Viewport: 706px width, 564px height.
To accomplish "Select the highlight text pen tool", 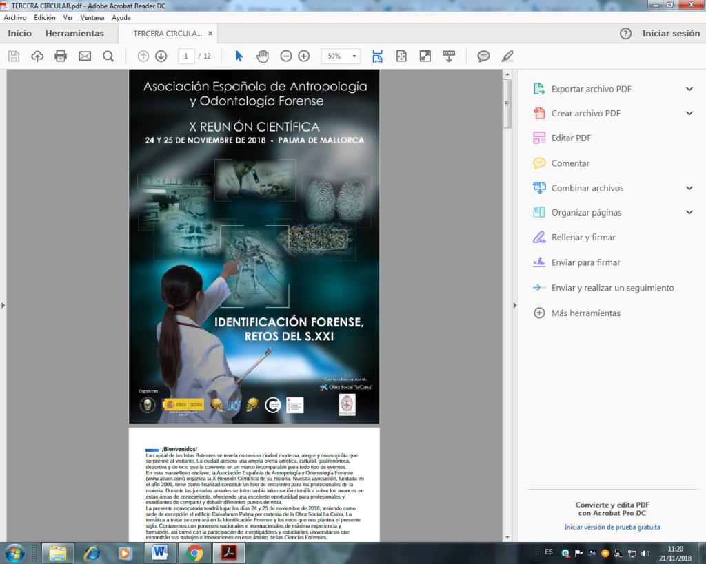I will pos(507,56).
